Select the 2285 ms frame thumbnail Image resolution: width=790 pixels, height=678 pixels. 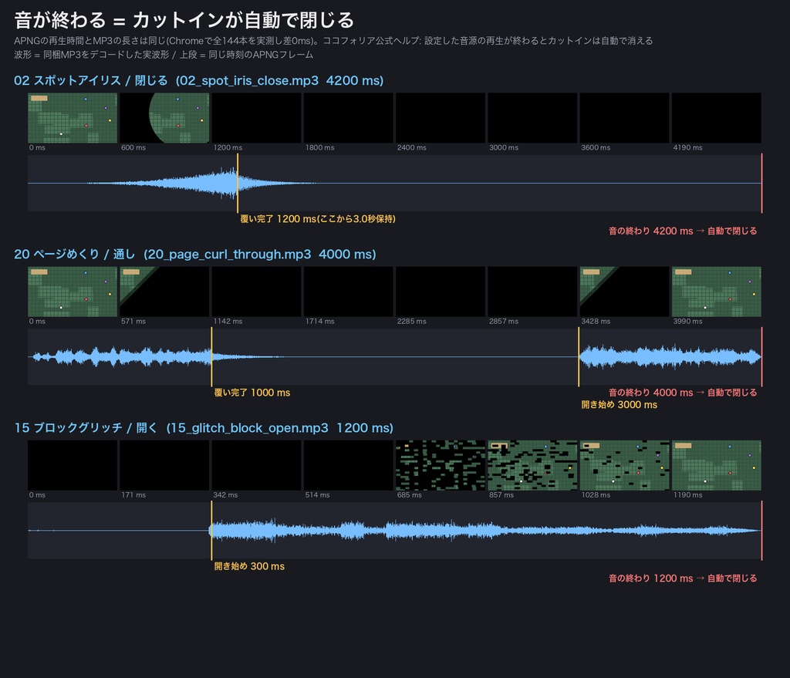(441, 292)
